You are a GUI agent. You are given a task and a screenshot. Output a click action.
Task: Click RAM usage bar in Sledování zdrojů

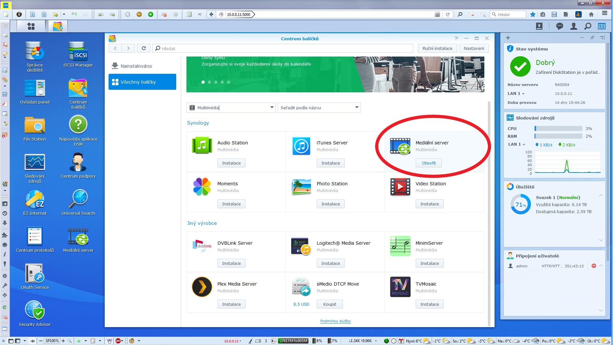point(558,136)
